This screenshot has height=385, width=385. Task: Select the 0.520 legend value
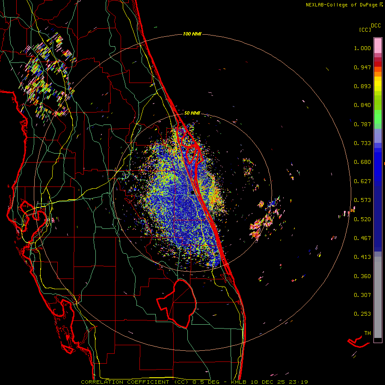362,219
